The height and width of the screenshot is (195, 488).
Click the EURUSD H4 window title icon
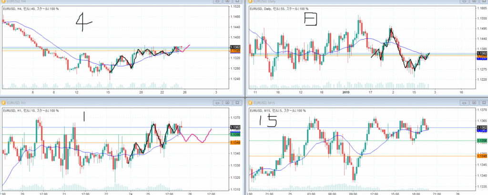click(3, 1)
